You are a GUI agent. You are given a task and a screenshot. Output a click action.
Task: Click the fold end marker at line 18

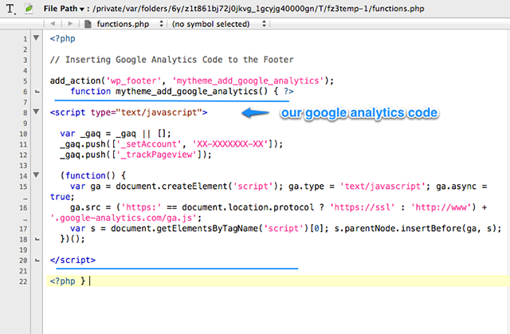[x=37, y=239]
